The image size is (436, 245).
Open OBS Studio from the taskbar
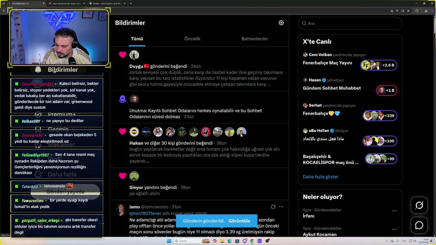[267, 241]
